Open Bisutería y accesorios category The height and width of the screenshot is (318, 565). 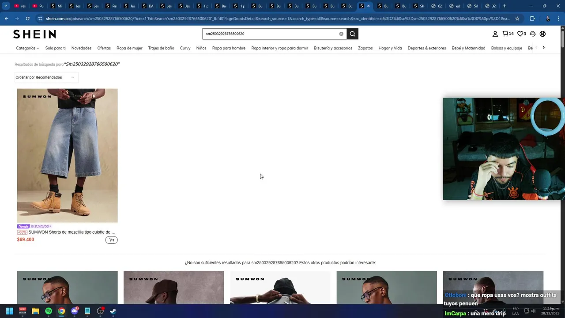333,48
